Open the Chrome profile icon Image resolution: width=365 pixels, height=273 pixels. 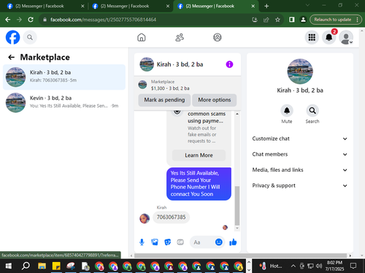303,20
